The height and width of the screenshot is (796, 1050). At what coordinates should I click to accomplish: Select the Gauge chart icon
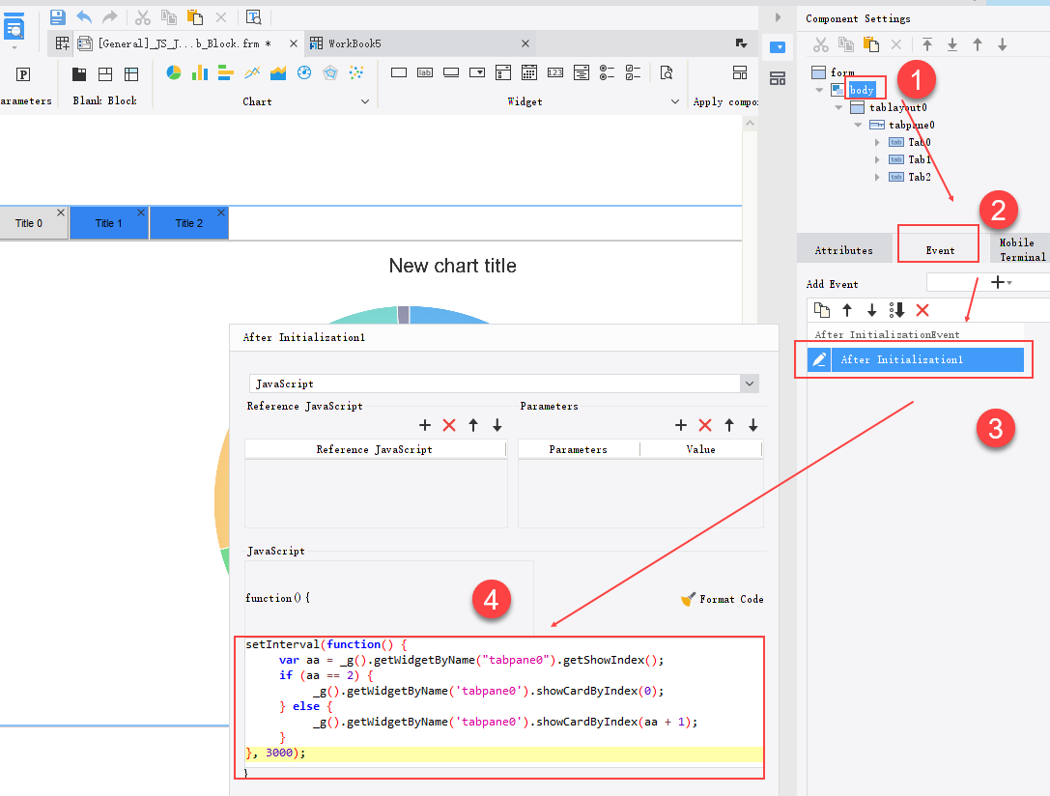[x=304, y=72]
